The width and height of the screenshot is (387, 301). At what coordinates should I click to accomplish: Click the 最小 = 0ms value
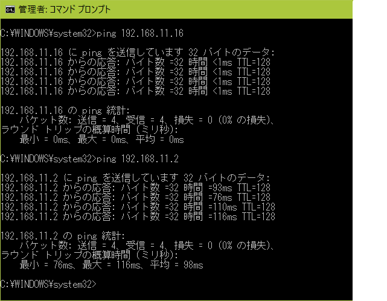pyautogui.click(x=44, y=139)
